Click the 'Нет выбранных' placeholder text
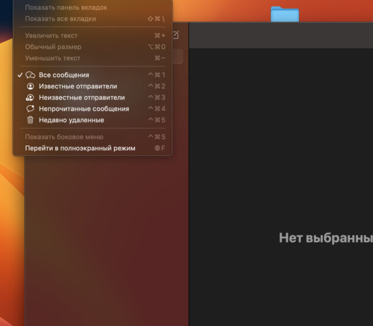The height and width of the screenshot is (326, 373). [x=326, y=238]
